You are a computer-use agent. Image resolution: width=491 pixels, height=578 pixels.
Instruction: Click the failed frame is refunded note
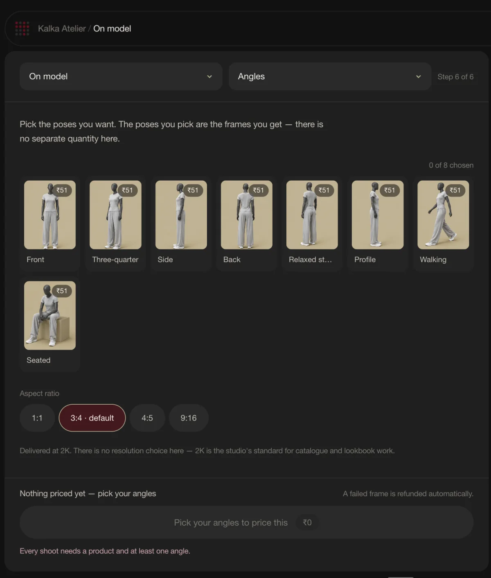click(408, 494)
